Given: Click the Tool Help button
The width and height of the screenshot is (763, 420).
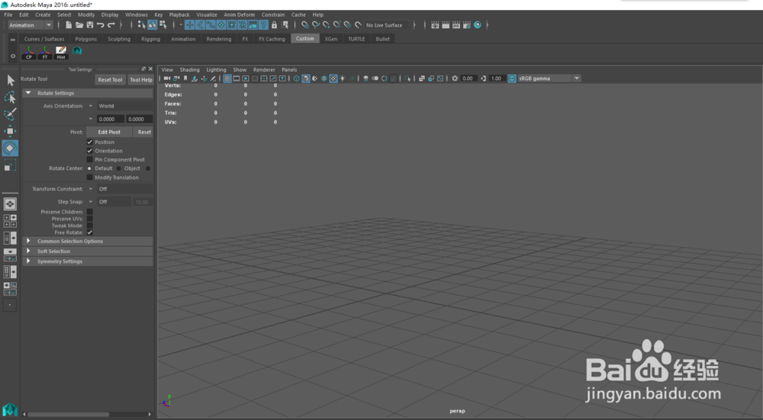Looking at the screenshot, I should [x=140, y=80].
